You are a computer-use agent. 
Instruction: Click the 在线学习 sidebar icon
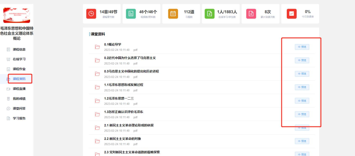pyautogui.click(x=8, y=59)
